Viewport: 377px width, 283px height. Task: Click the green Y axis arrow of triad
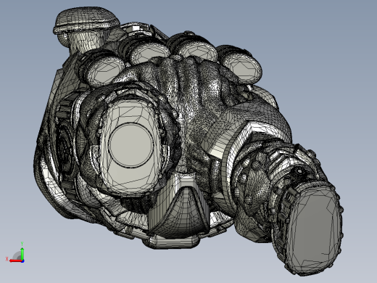[22, 253]
